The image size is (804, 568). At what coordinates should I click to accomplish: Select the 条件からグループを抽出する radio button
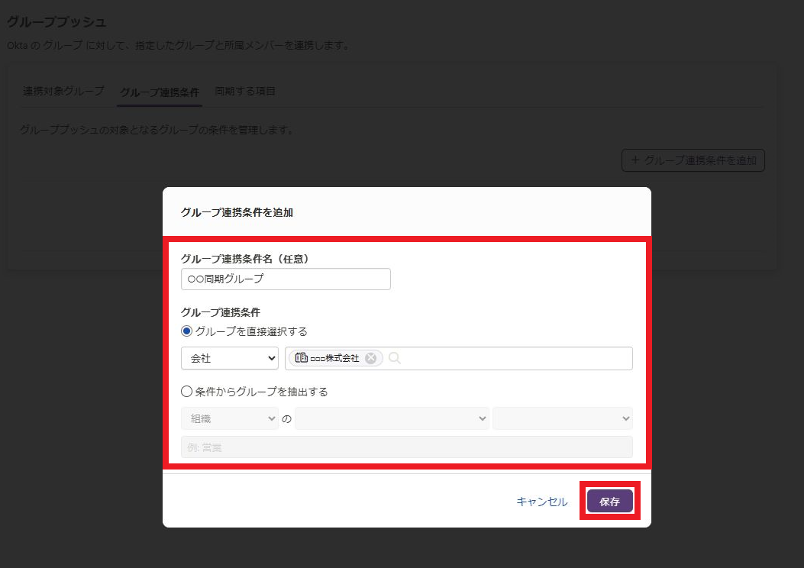pos(187,392)
